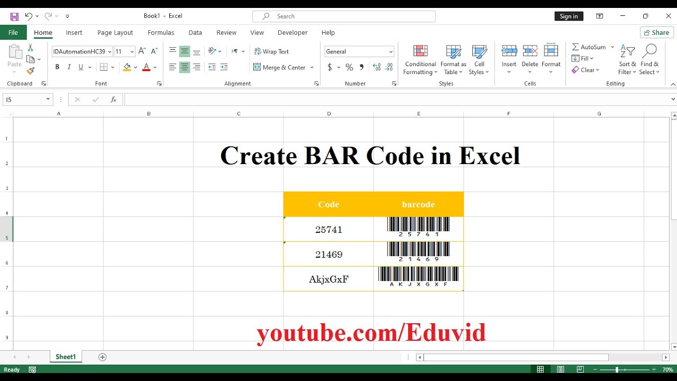Toggle Bold formatting
Screen dimensions: 677x381
(57, 67)
